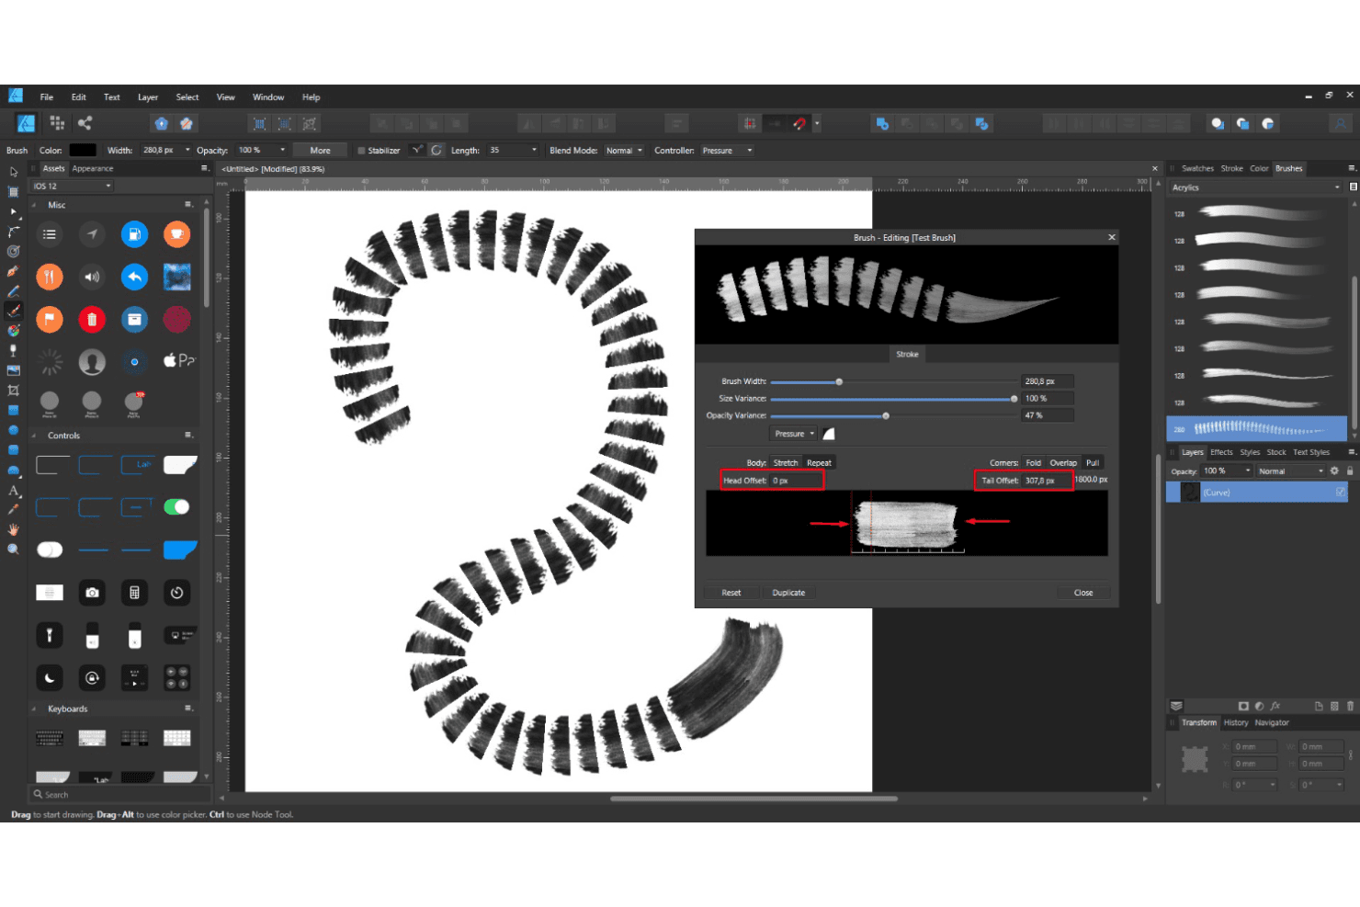
Task: Delete layer using the trash icon
Action: (1350, 706)
